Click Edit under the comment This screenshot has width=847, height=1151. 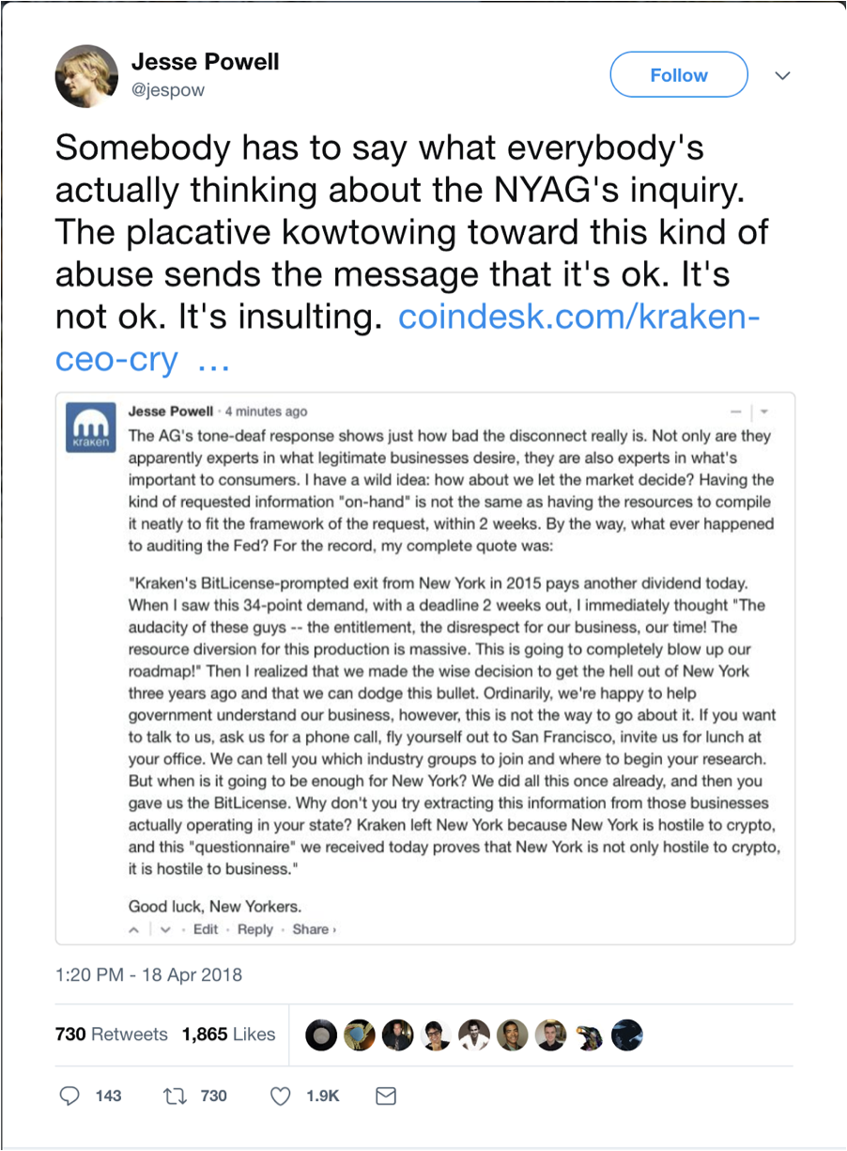[x=206, y=929]
